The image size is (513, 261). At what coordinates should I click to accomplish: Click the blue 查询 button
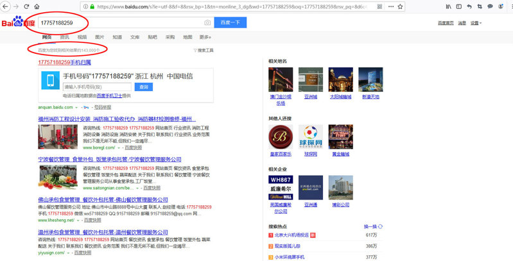[x=144, y=87]
